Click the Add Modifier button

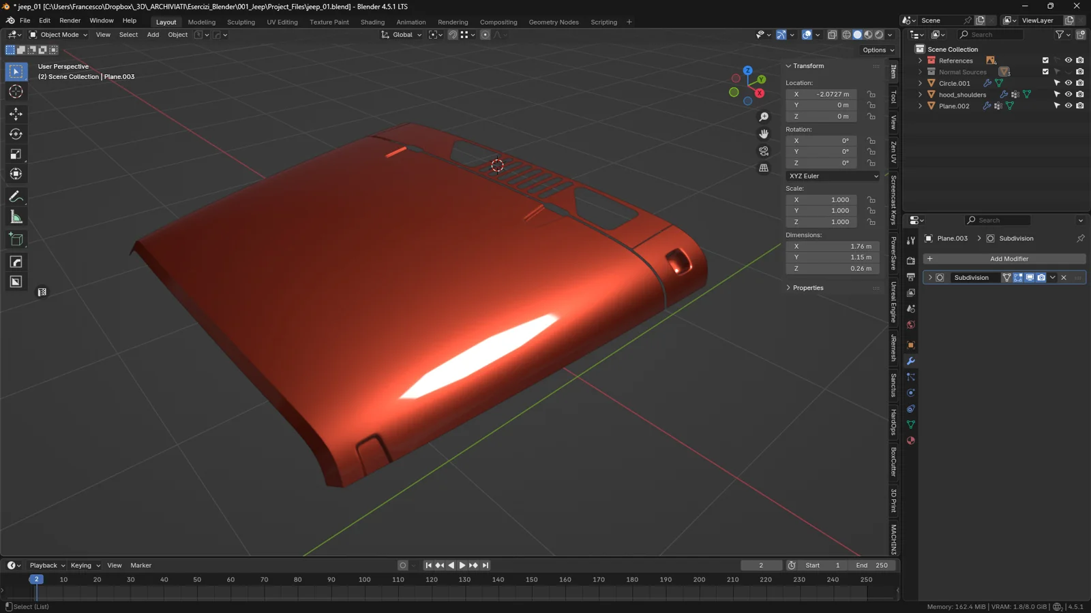[x=1004, y=259]
